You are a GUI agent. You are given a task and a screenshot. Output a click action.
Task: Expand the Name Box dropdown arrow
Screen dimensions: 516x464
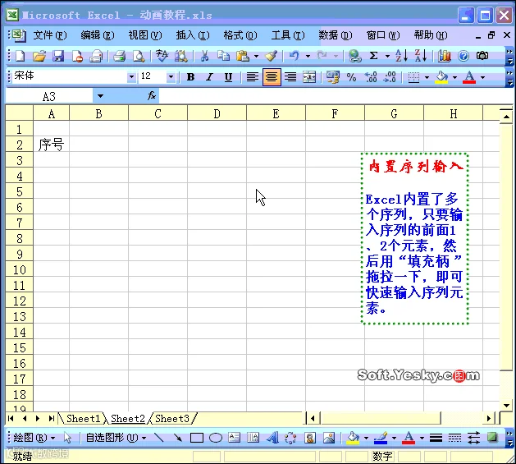click(x=100, y=96)
